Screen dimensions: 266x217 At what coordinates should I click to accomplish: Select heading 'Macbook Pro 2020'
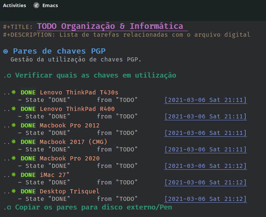(x=69, y=158)
